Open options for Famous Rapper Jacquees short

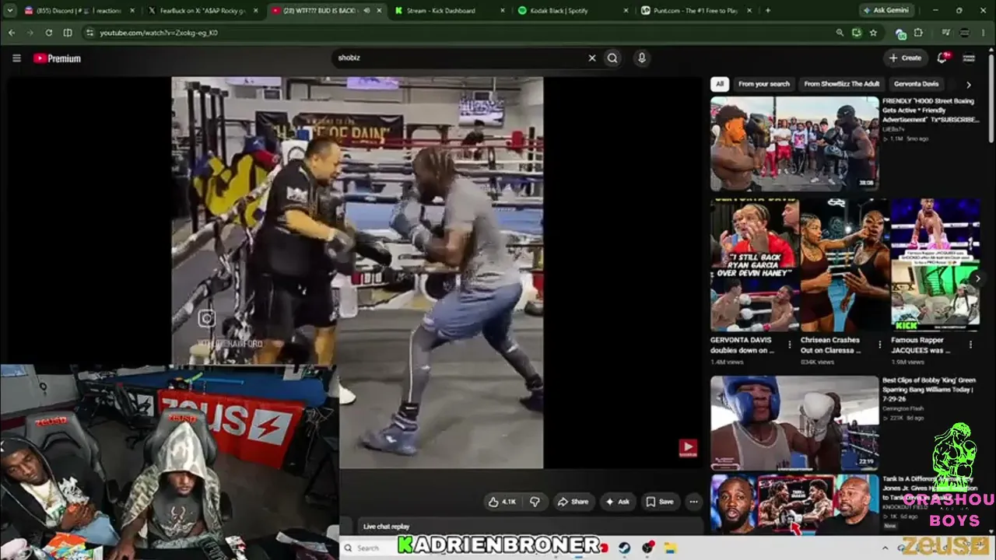[970, 344]
